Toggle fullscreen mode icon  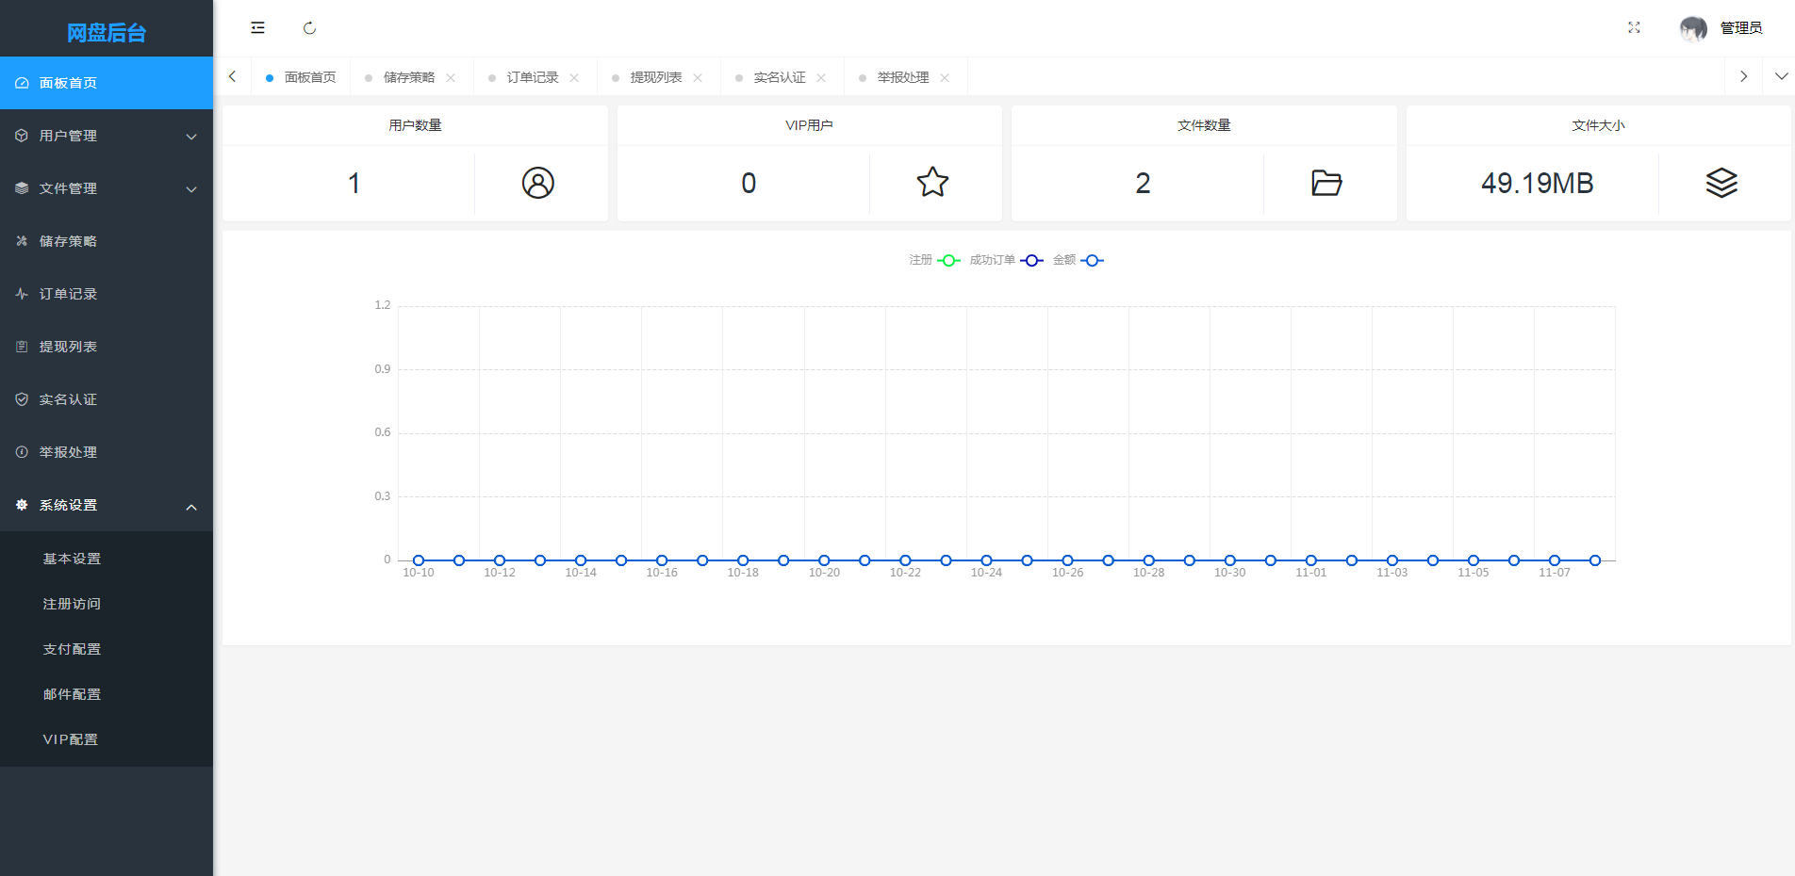pyautogui.click(x=1634, y=28)
